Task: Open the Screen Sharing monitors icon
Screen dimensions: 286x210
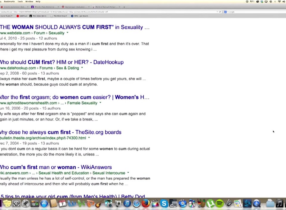Action: 173,203
